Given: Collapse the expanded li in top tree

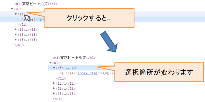Looking at the screenshot, I should 16,14.
